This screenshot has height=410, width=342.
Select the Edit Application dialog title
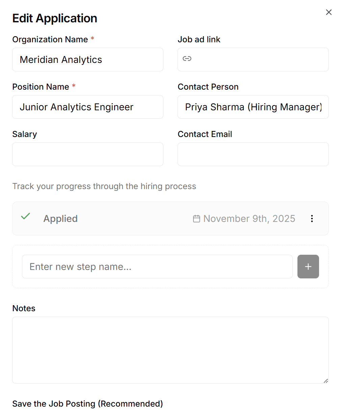point(54,18)
